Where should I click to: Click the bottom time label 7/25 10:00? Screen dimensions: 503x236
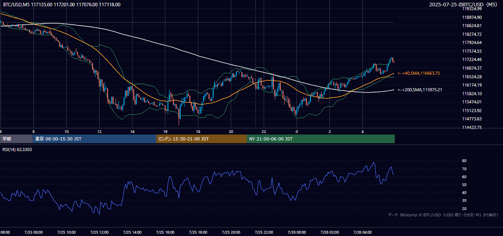click(67, 232)
